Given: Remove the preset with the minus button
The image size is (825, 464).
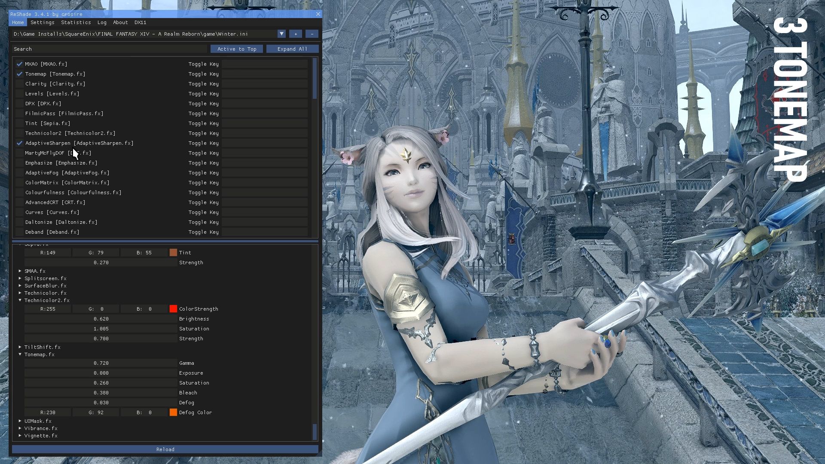Looking at the screenshot, I should click(x=312, y=34).
